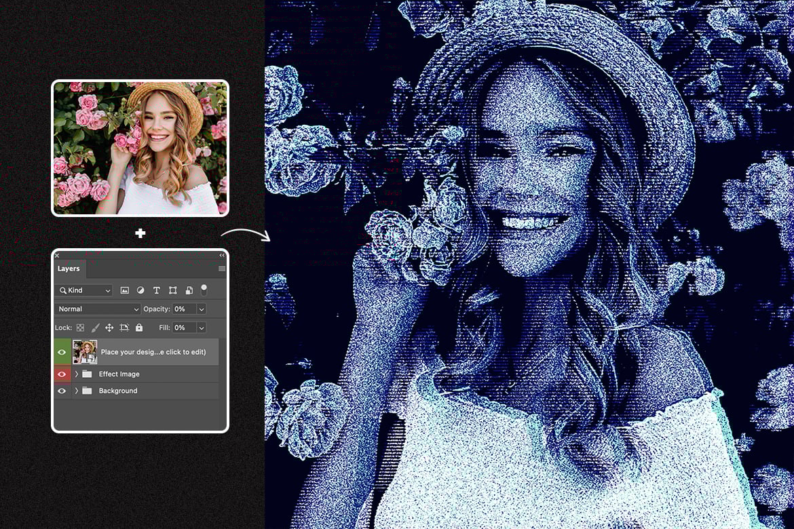794x529 pixels.
Task: Lock artboard nesting icon
Action: (124, 328)
